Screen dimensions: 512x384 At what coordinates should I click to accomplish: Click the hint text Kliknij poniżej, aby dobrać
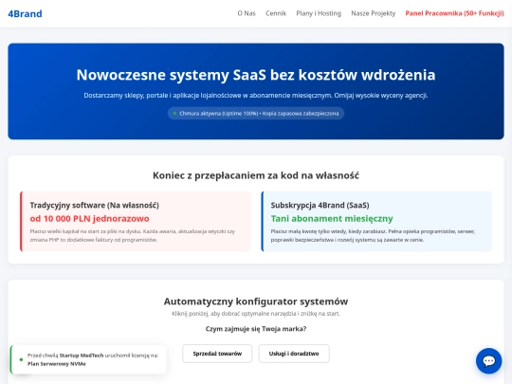[x=256, y=314]
